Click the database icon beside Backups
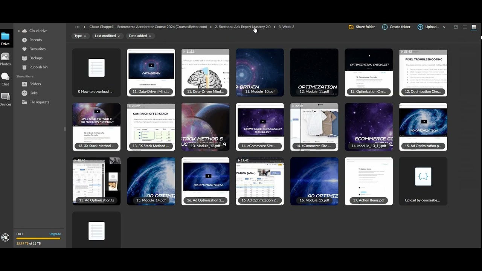The height and width of the screenshot is (271, 482). tap(24, 58)
